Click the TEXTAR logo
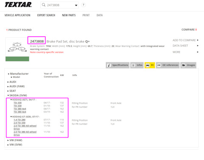Viewport: 204px width, 160px height. (x=18, y=5)
